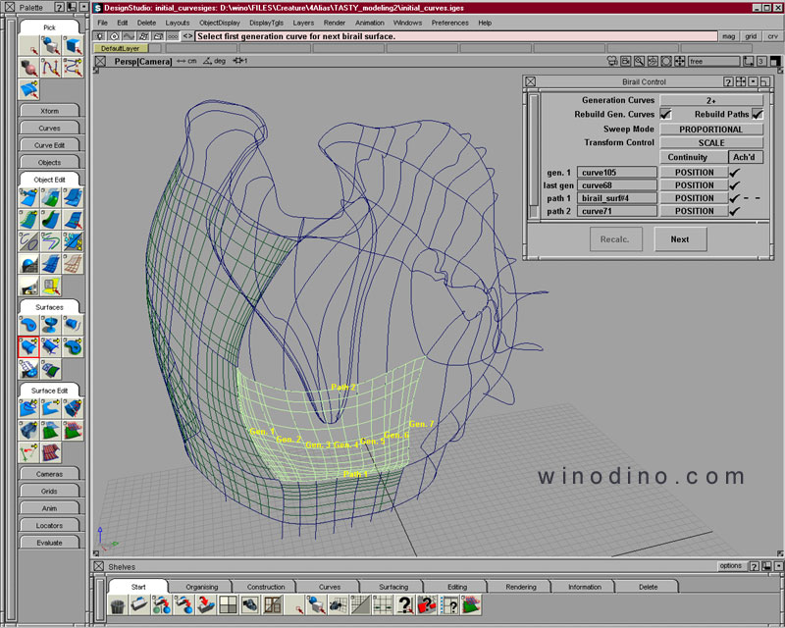Select the red-highlighted birail tool in Surfaces
Screen dimensions: 785x628
tap(28, 346)
